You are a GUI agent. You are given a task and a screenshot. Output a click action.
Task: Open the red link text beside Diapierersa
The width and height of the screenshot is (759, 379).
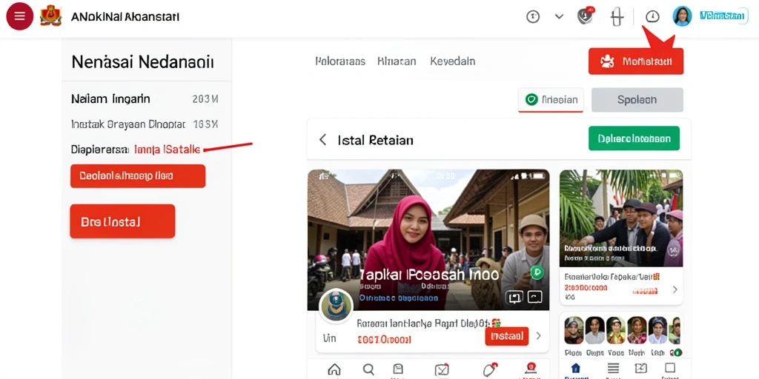[167, 150]
